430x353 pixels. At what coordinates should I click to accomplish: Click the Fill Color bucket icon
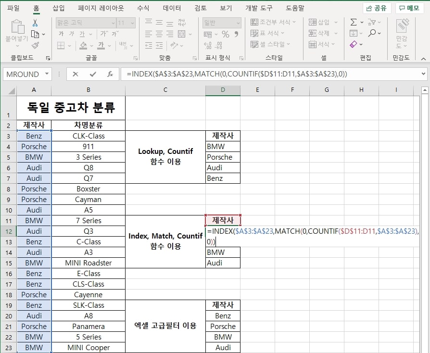pos(83,45)
